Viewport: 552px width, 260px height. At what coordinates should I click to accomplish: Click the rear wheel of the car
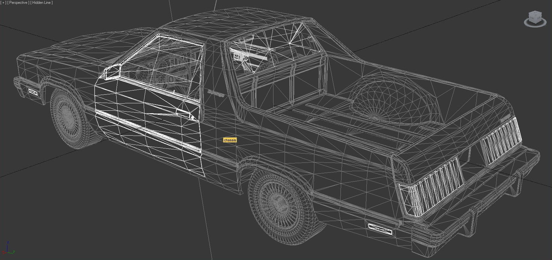[281, 205]
